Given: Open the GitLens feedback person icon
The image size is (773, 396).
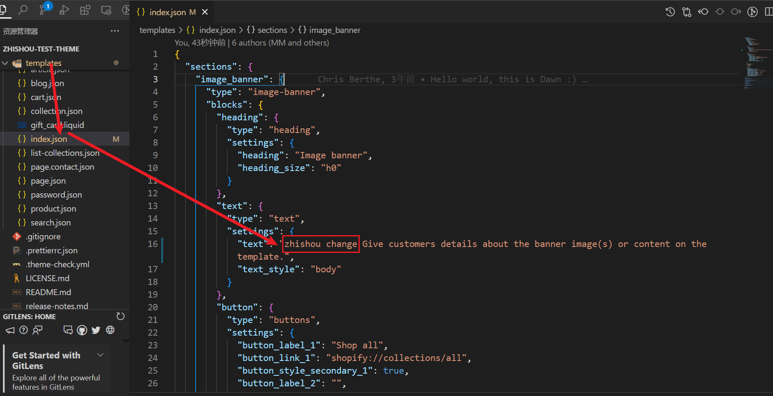Looking at the screenshot, I should 38,330.
